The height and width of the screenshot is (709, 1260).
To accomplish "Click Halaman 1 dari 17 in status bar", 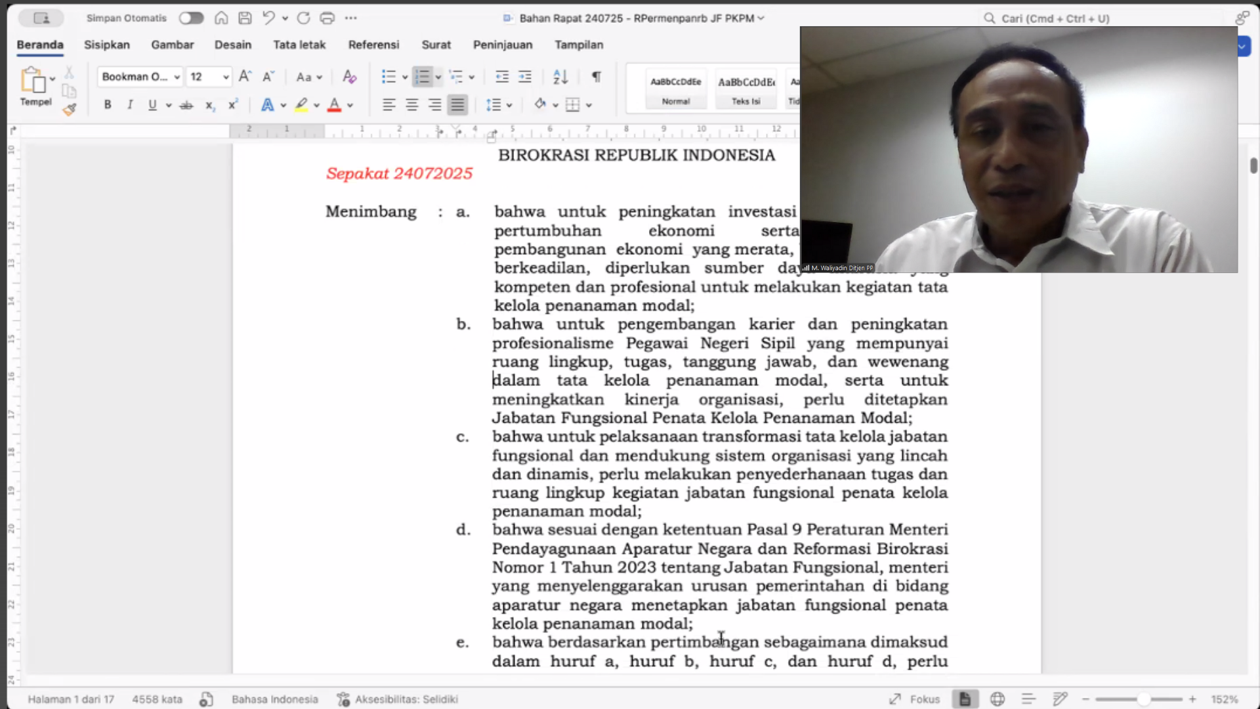I will (x=71, y=699).
